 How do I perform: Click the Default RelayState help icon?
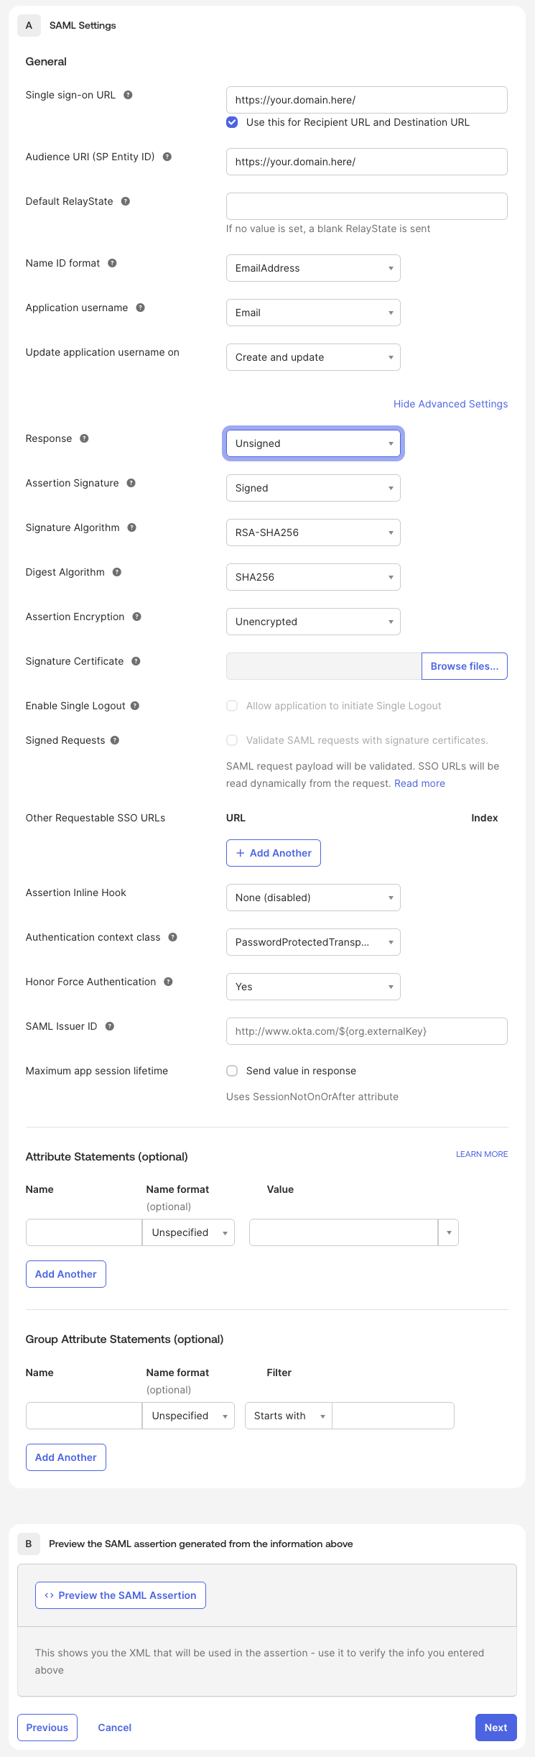(x=127, y=201)
